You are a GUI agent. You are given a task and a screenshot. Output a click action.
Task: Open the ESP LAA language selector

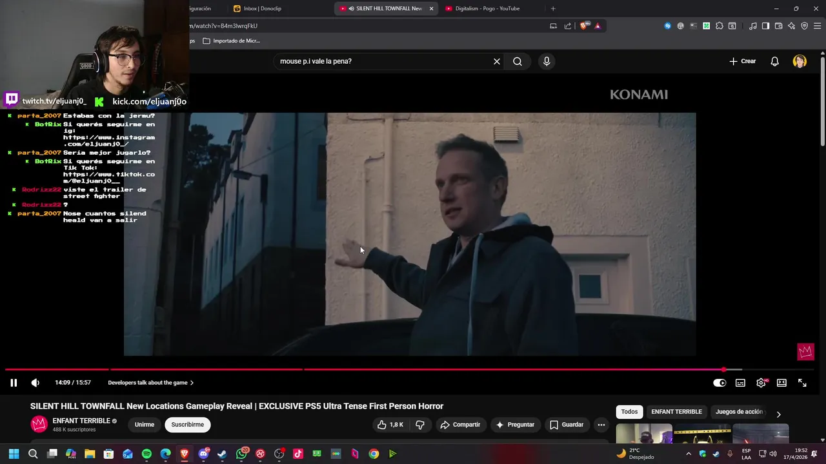click(x=747, y=454)
